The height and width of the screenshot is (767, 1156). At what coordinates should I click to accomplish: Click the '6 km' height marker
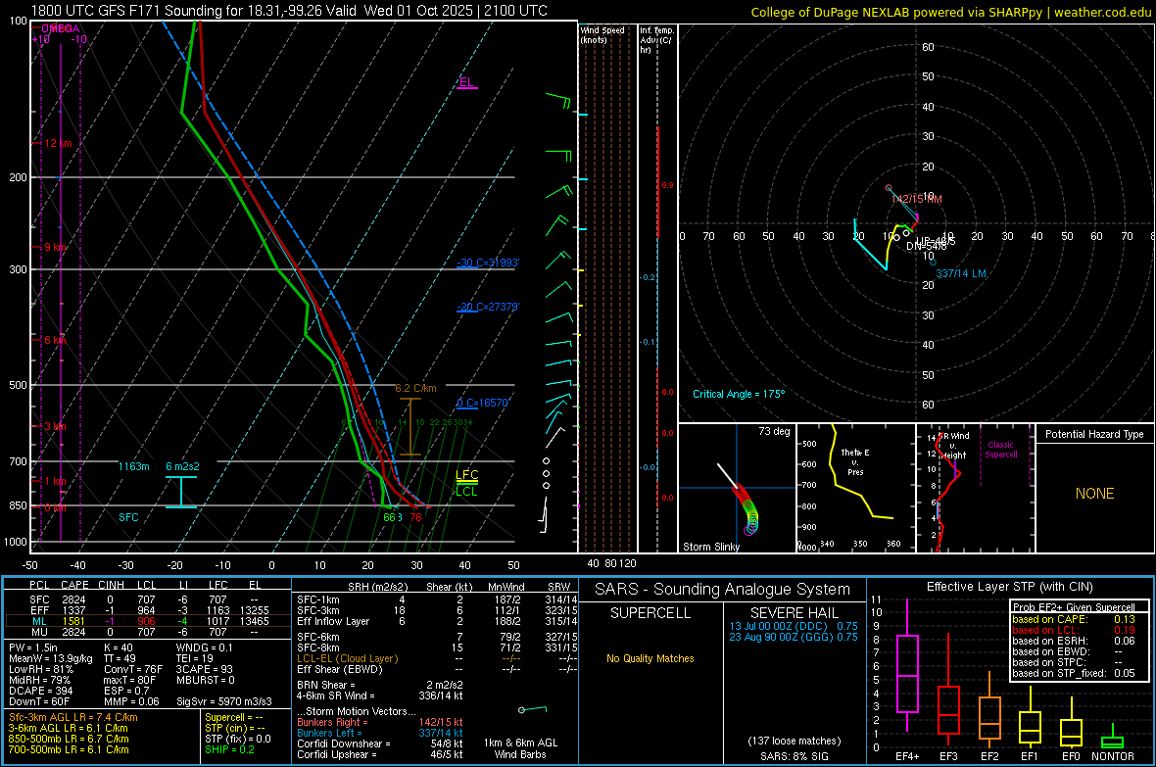point(55,340)
